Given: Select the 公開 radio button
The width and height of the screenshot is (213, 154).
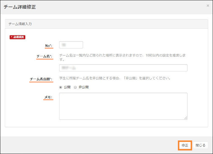Looking at the screenshot, I should 61,87.
